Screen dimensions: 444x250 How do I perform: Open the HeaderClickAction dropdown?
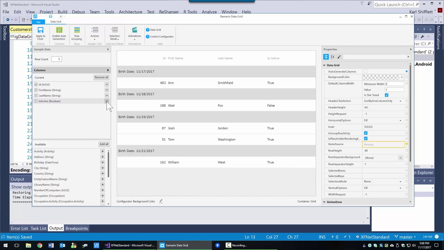(x=400, y=101)
